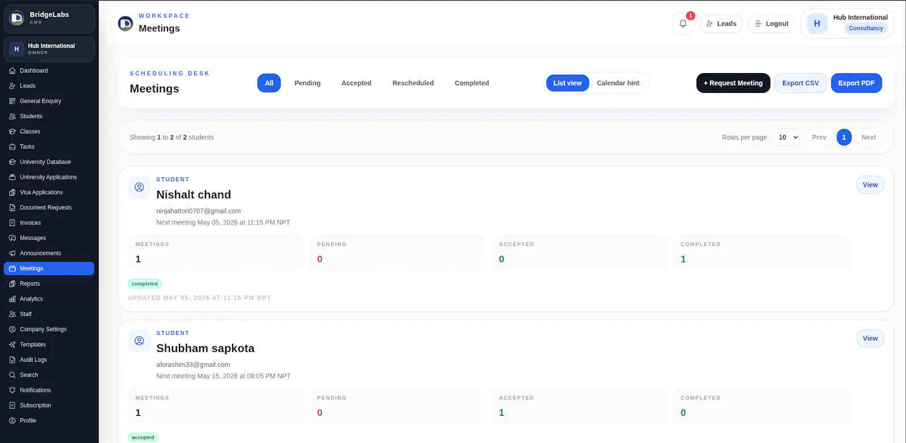
Task: Open Announcements megaphone icon
Action: coord(12,253)
